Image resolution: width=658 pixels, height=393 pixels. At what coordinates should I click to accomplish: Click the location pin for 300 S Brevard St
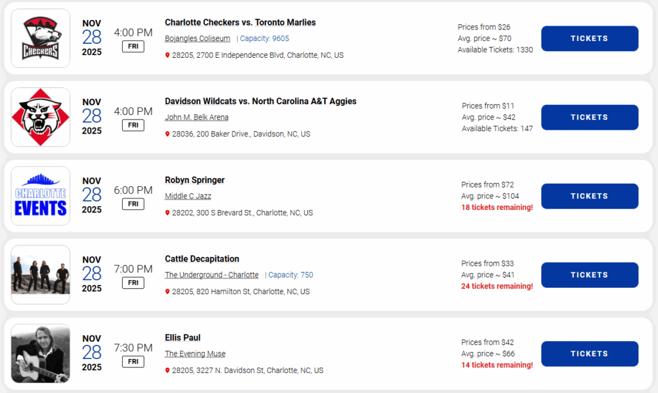pos(168,213)
